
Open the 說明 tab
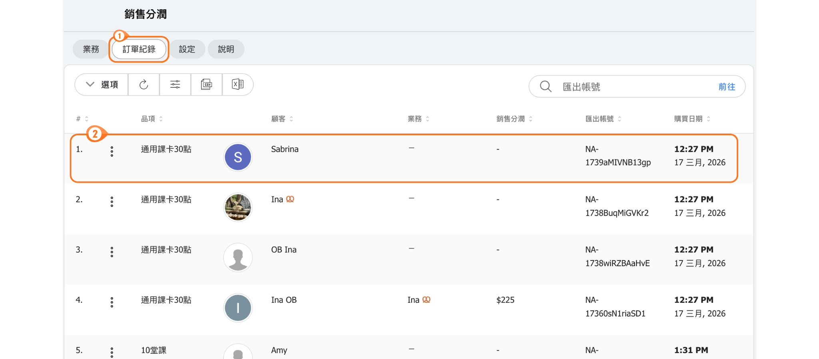(226, 49)
